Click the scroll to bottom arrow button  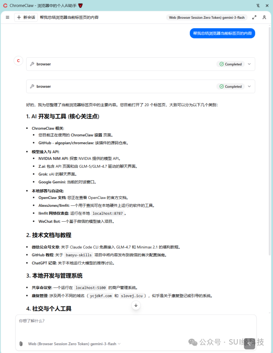click(136, 305)
